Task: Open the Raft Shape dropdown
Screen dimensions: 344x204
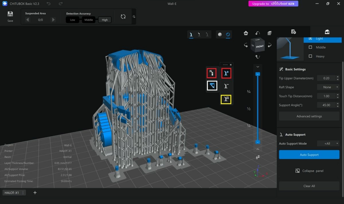Action: (328, 87)
